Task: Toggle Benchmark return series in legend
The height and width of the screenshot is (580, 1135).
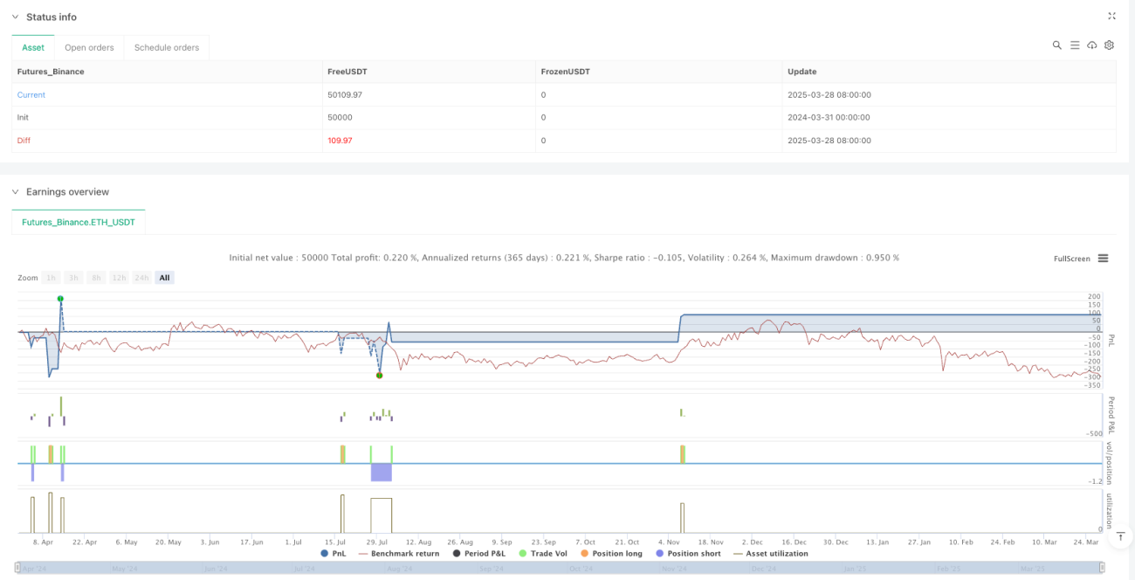Action: pyautogui.click(x=399, y=553)
